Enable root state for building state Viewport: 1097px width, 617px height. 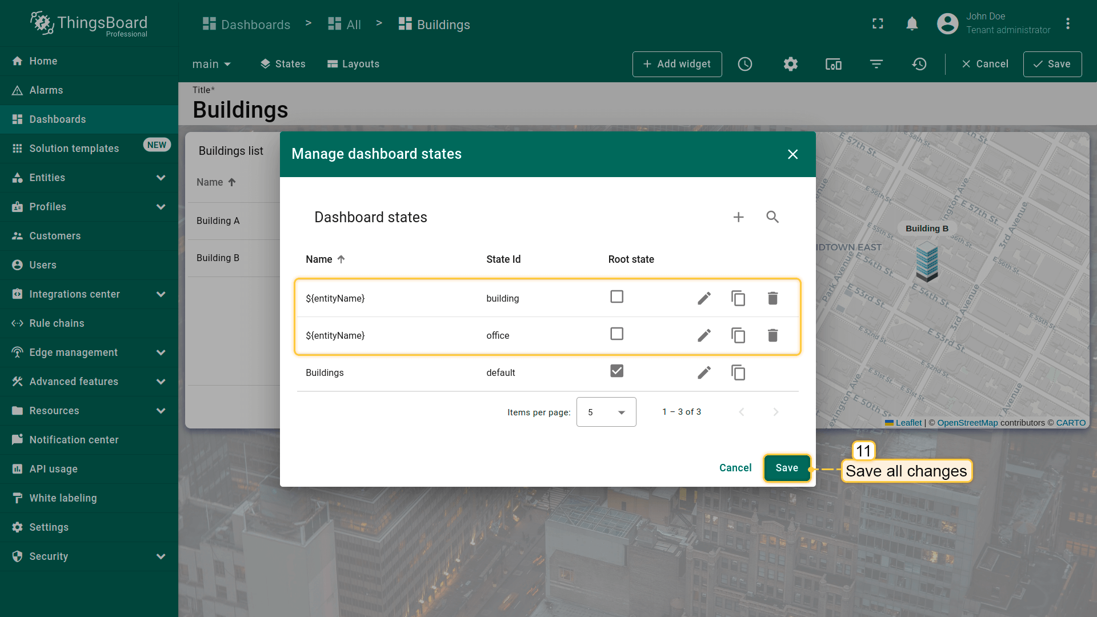click(x=616, y=297)
